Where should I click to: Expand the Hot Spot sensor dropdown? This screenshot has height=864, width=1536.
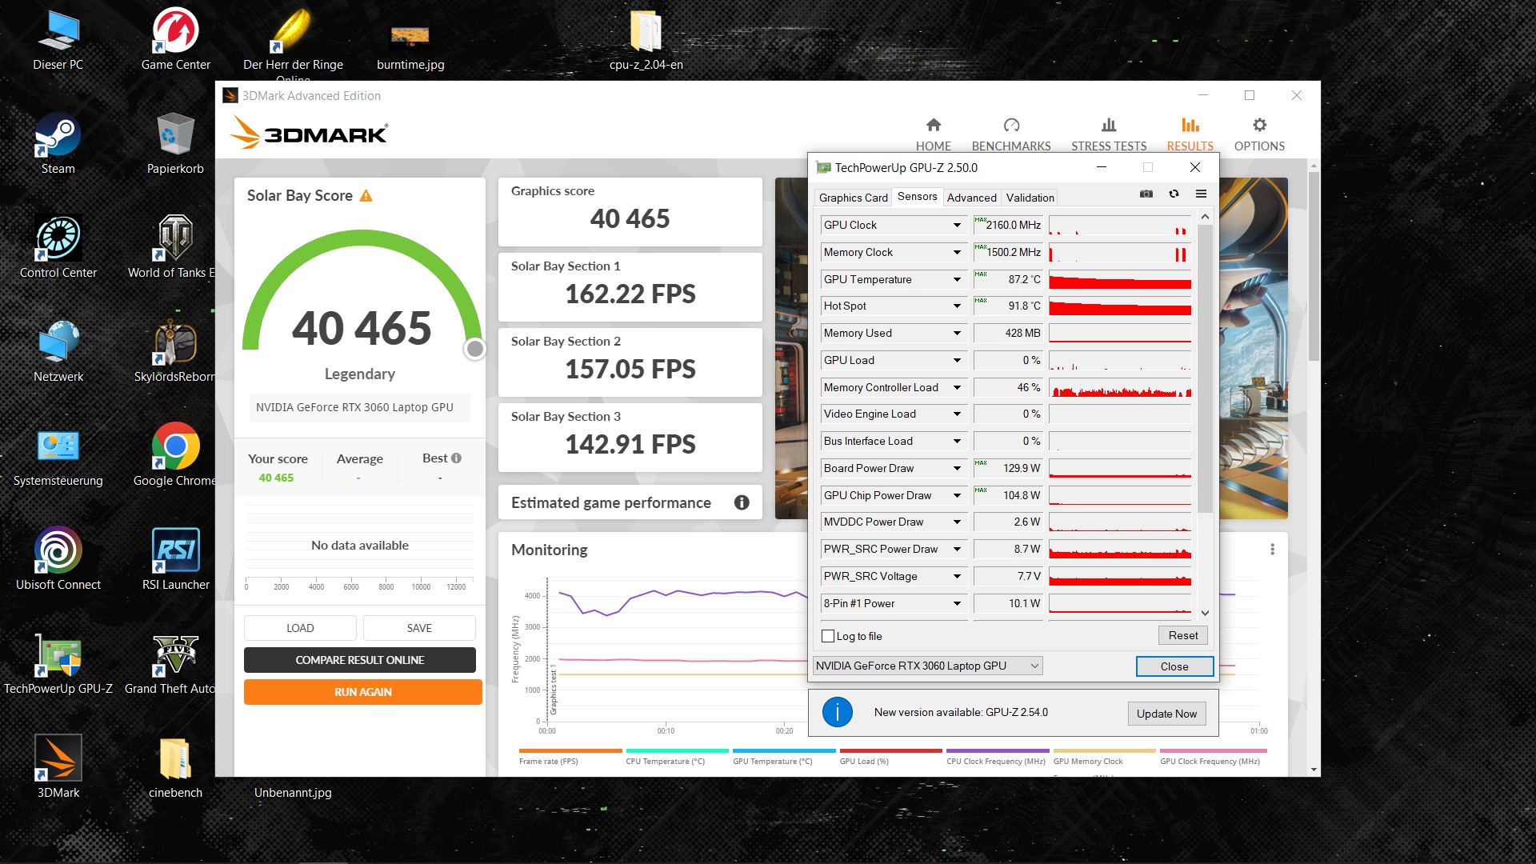[957, 306]
